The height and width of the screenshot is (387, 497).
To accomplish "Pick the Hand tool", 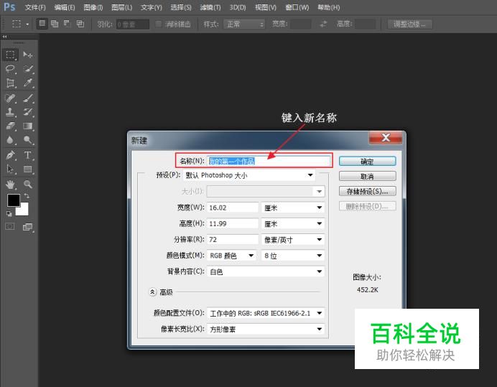I will click(x=10, y=184).
